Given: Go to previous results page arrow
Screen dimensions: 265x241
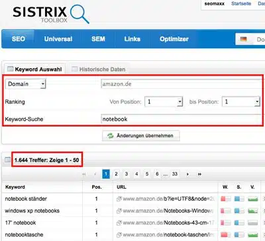Looking at the screenshot, I should click(95, 174).
